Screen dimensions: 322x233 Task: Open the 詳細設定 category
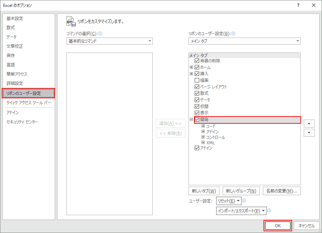[14, 83]
